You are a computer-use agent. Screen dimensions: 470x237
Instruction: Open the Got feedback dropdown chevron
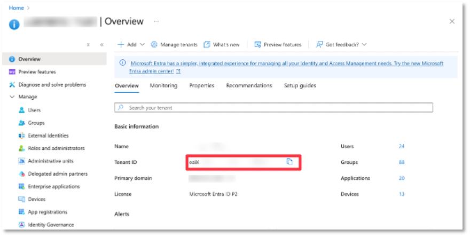[364, 45]
